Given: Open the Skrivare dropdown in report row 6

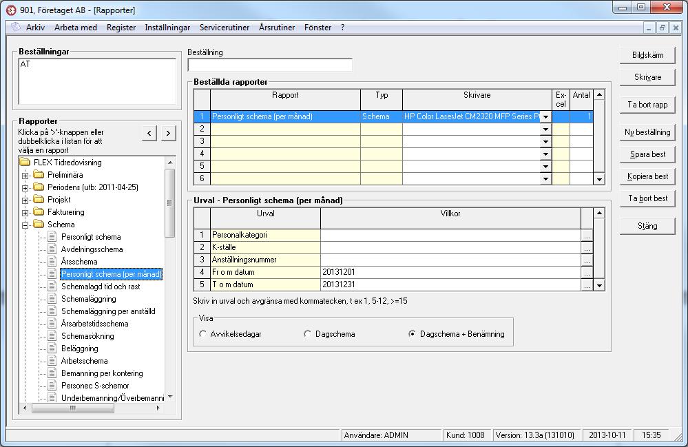Looking at the screenshot, I should 546,178.
